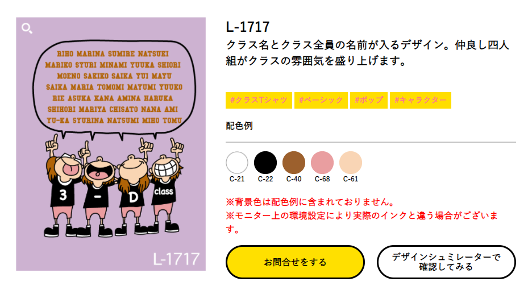This screenshot has height=294, width=532.
Task: Pick the pink C-68 color swatch
Action: pos(322,163)
